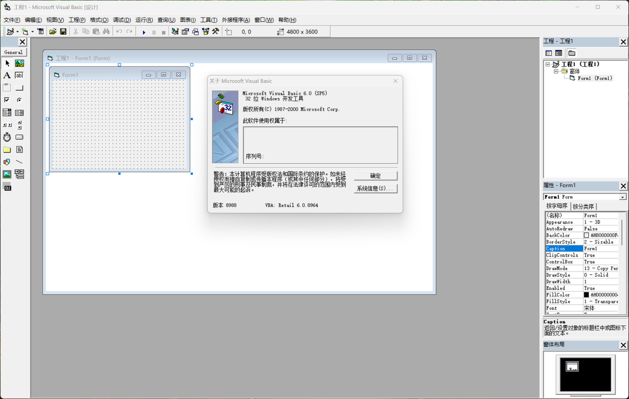Open the 调试(D) menu
Image resolution: width=629 pixels, height=399 pixels.
[x=122, y=20]
